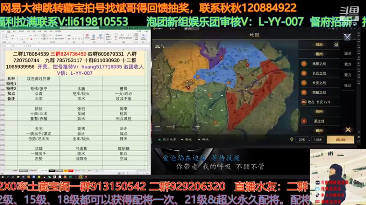Click the 并州 label on the map
Viewport: 366px width, 205px height.
[x=183, y=62]
